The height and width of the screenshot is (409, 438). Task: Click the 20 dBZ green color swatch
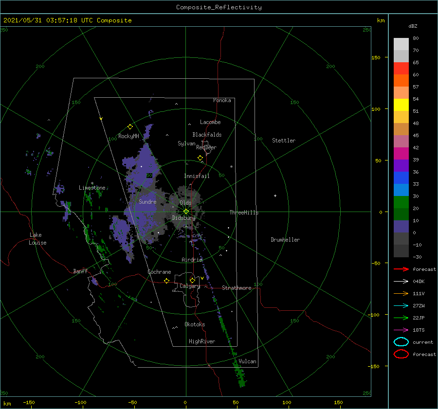(401, 202)
